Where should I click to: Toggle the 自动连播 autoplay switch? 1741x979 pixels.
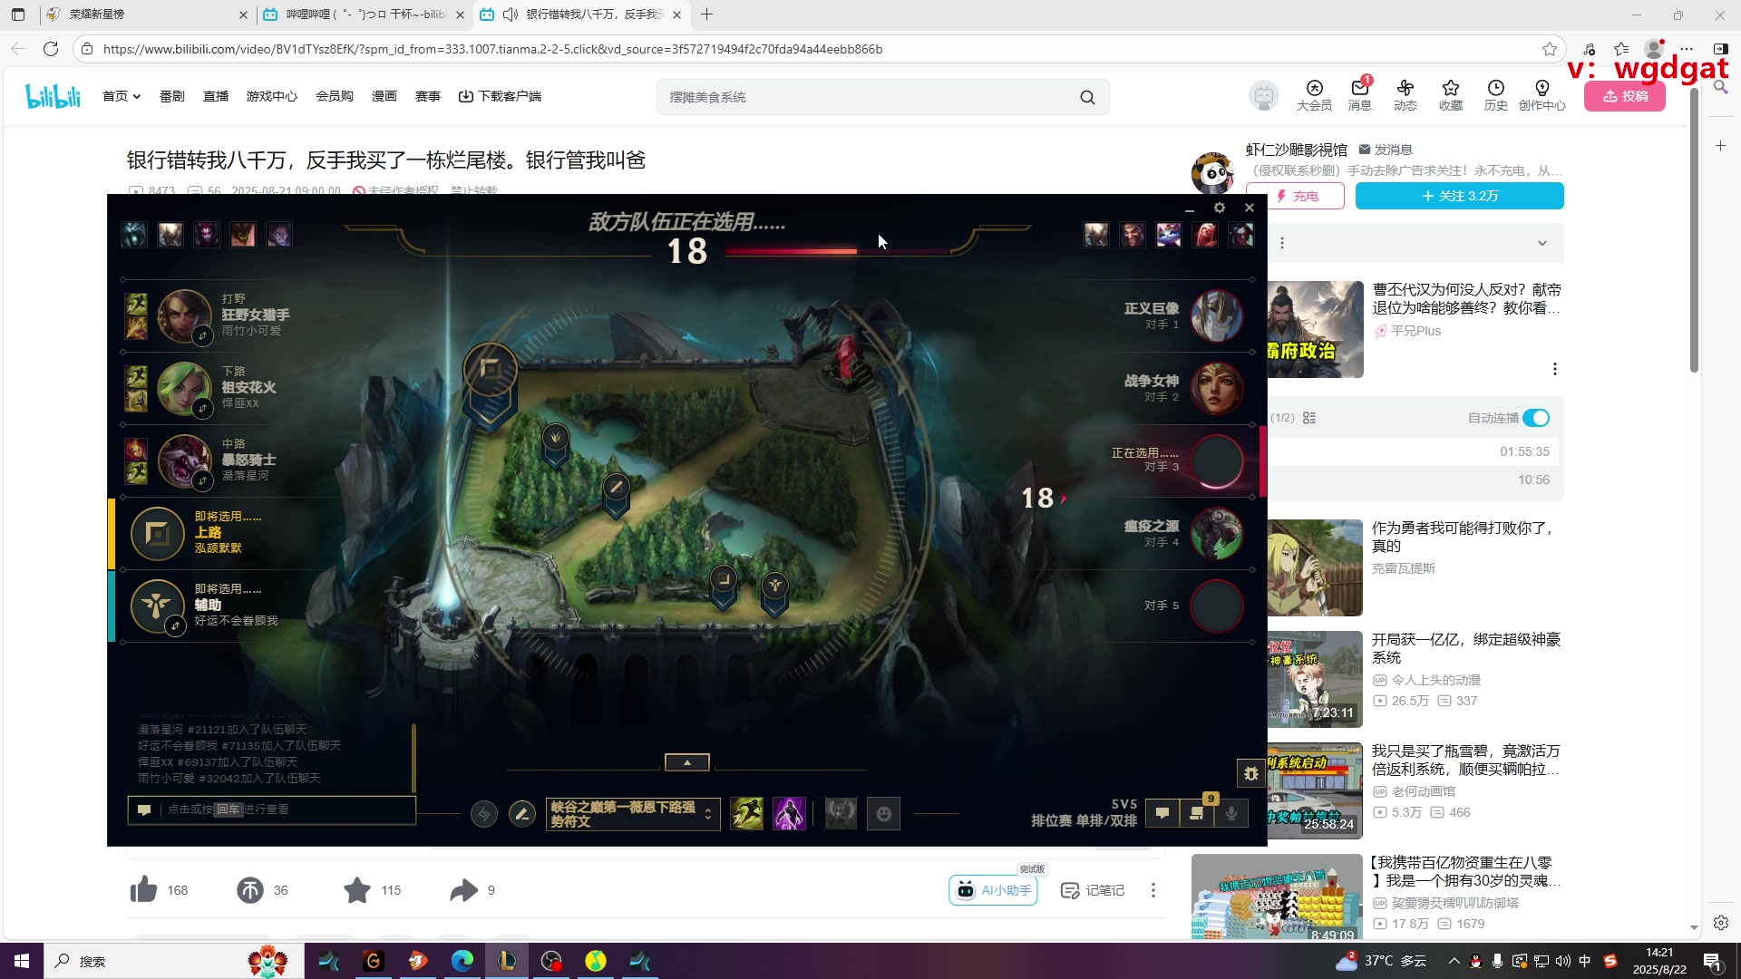click(x=1536, y=418)
